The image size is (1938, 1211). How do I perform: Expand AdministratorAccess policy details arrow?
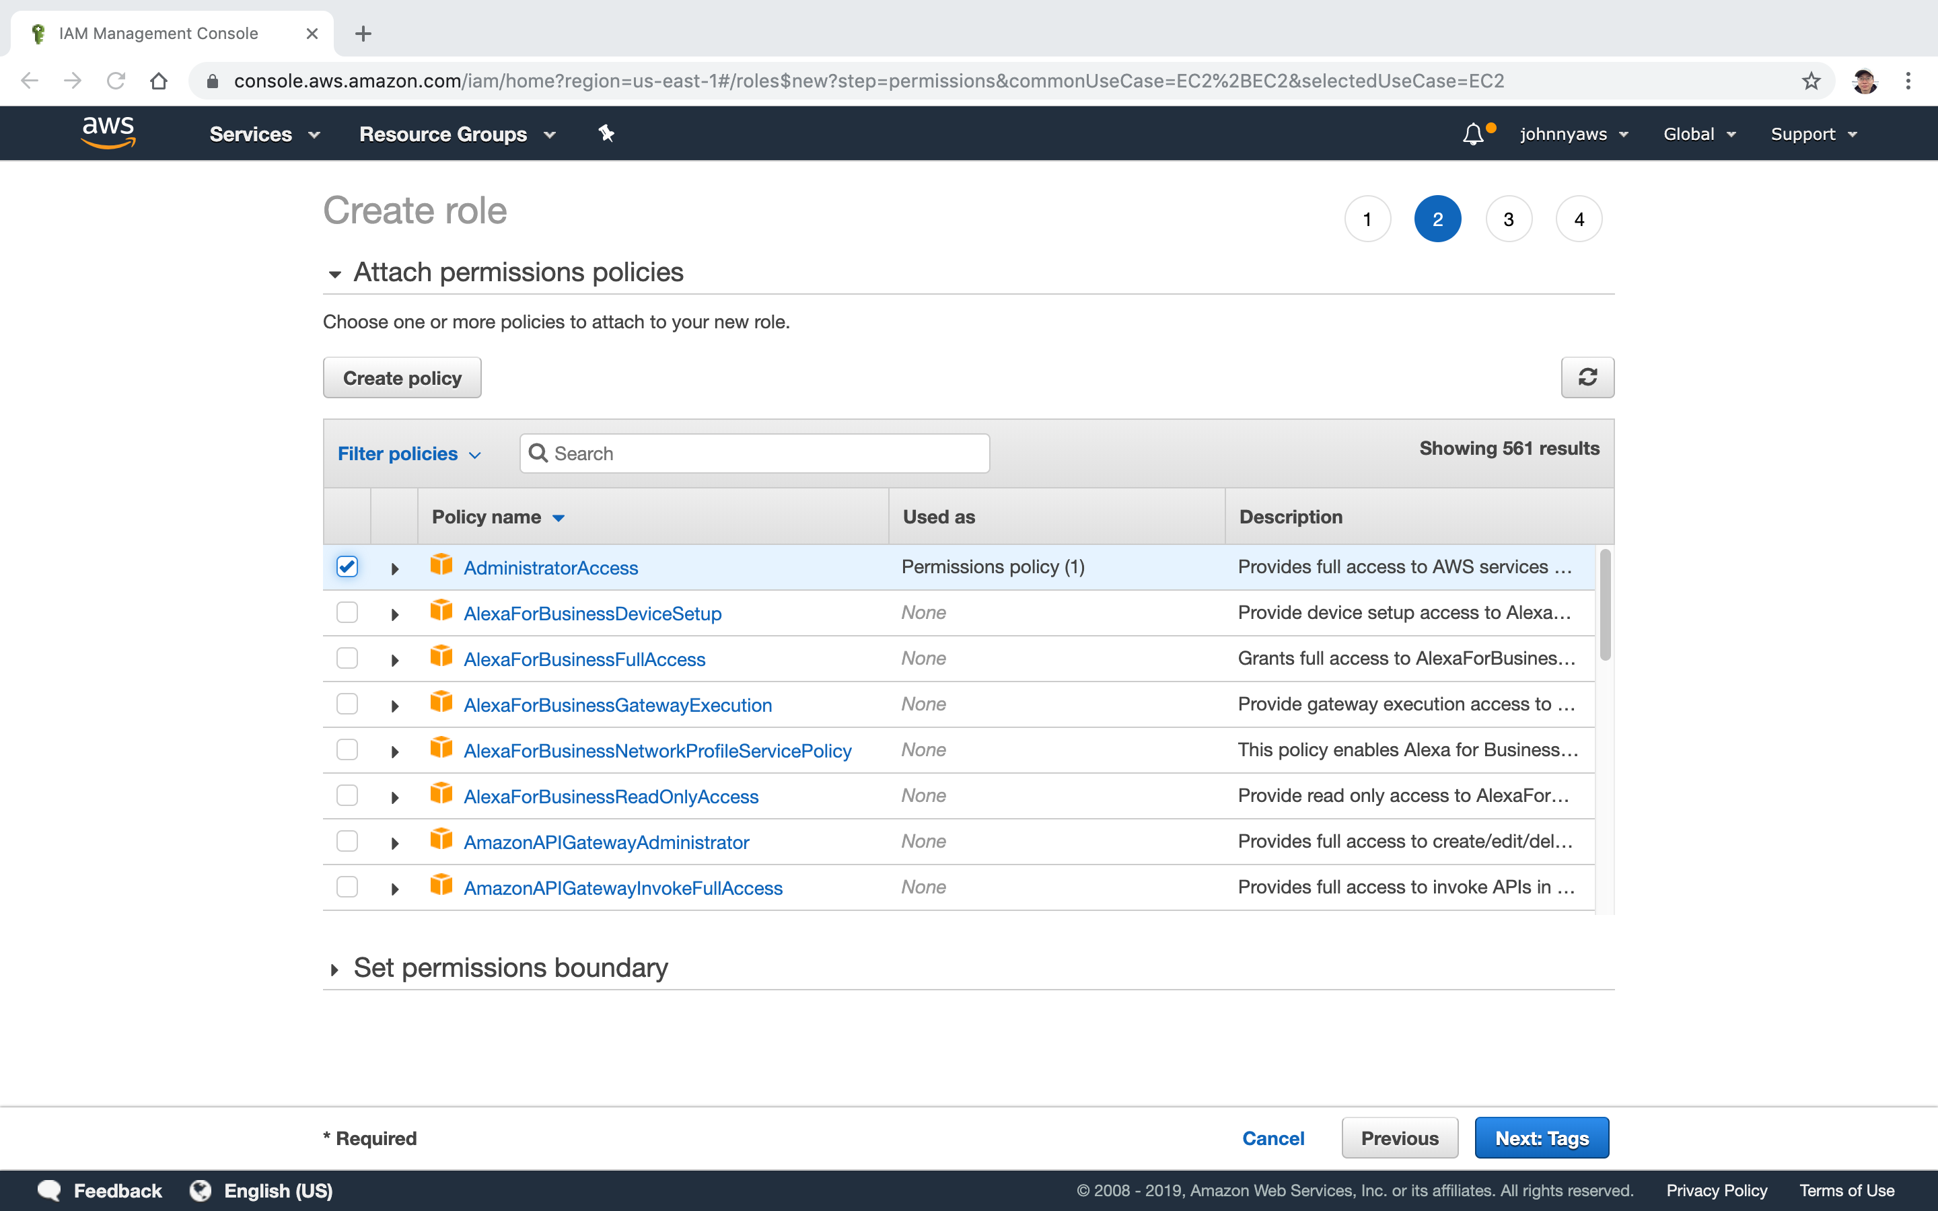395,568
